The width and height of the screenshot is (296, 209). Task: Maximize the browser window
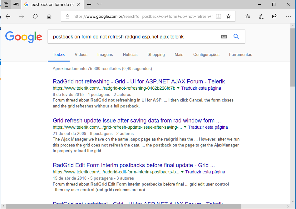274,5
